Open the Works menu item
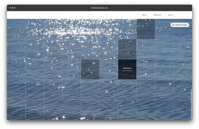Viewport: 199px width, 129px height. (x=144, y=15)
